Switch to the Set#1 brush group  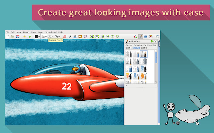click(x=128, y=48)
